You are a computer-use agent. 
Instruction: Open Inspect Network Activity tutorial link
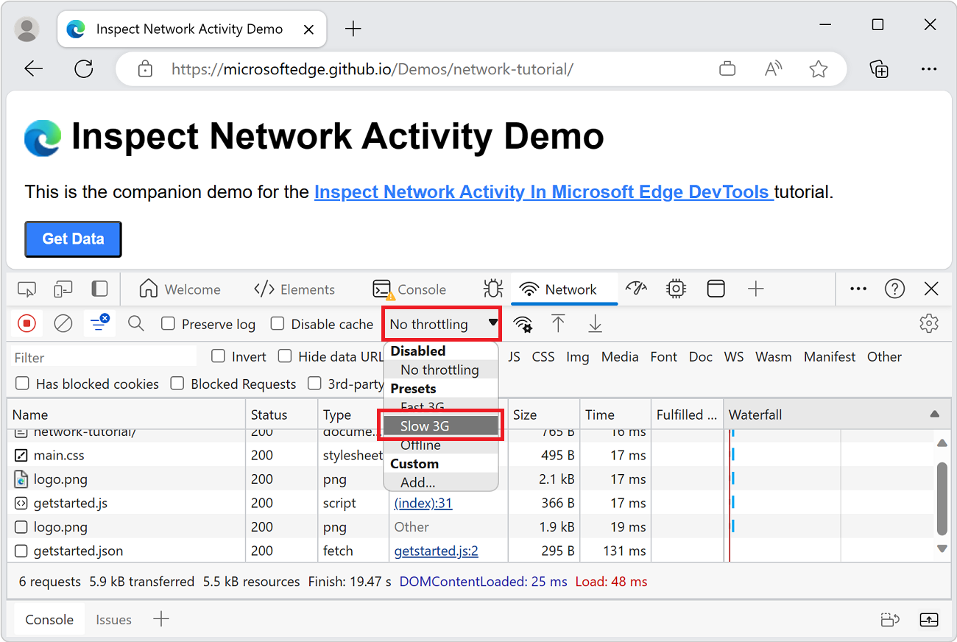pyautogui.click(x=544, y=192)
